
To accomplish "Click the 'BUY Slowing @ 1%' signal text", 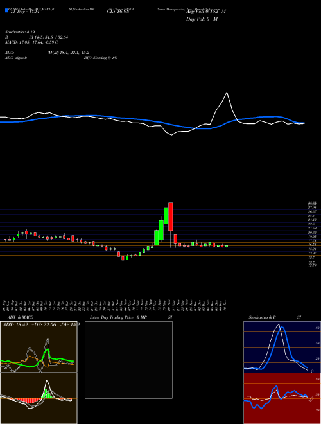I will [x=101, y=58].
